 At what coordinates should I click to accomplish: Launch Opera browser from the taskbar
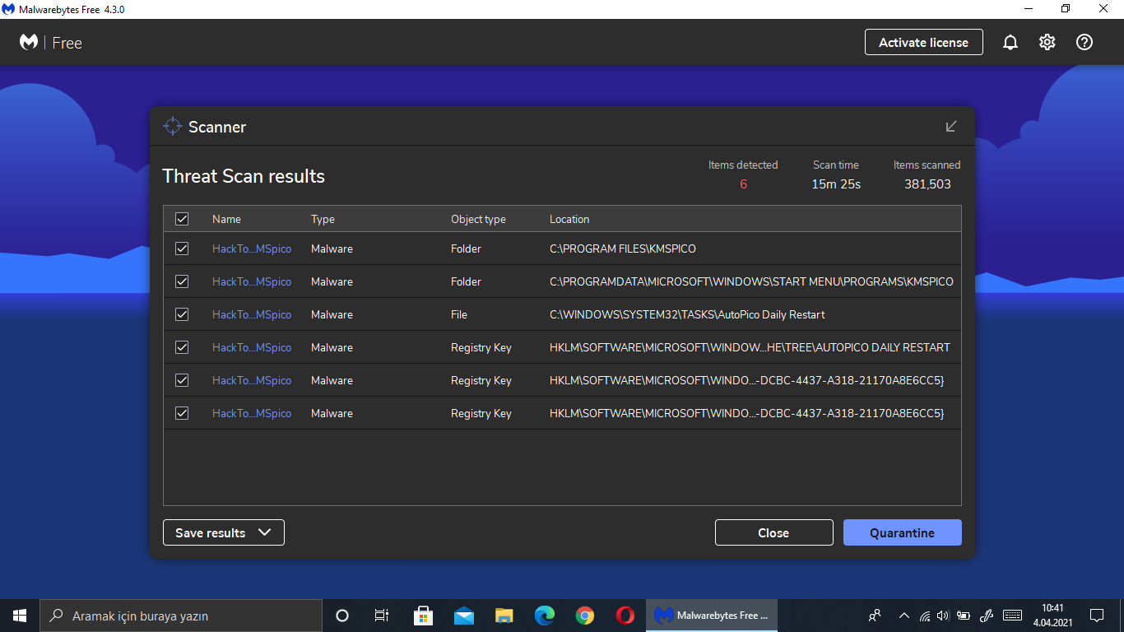625,616
